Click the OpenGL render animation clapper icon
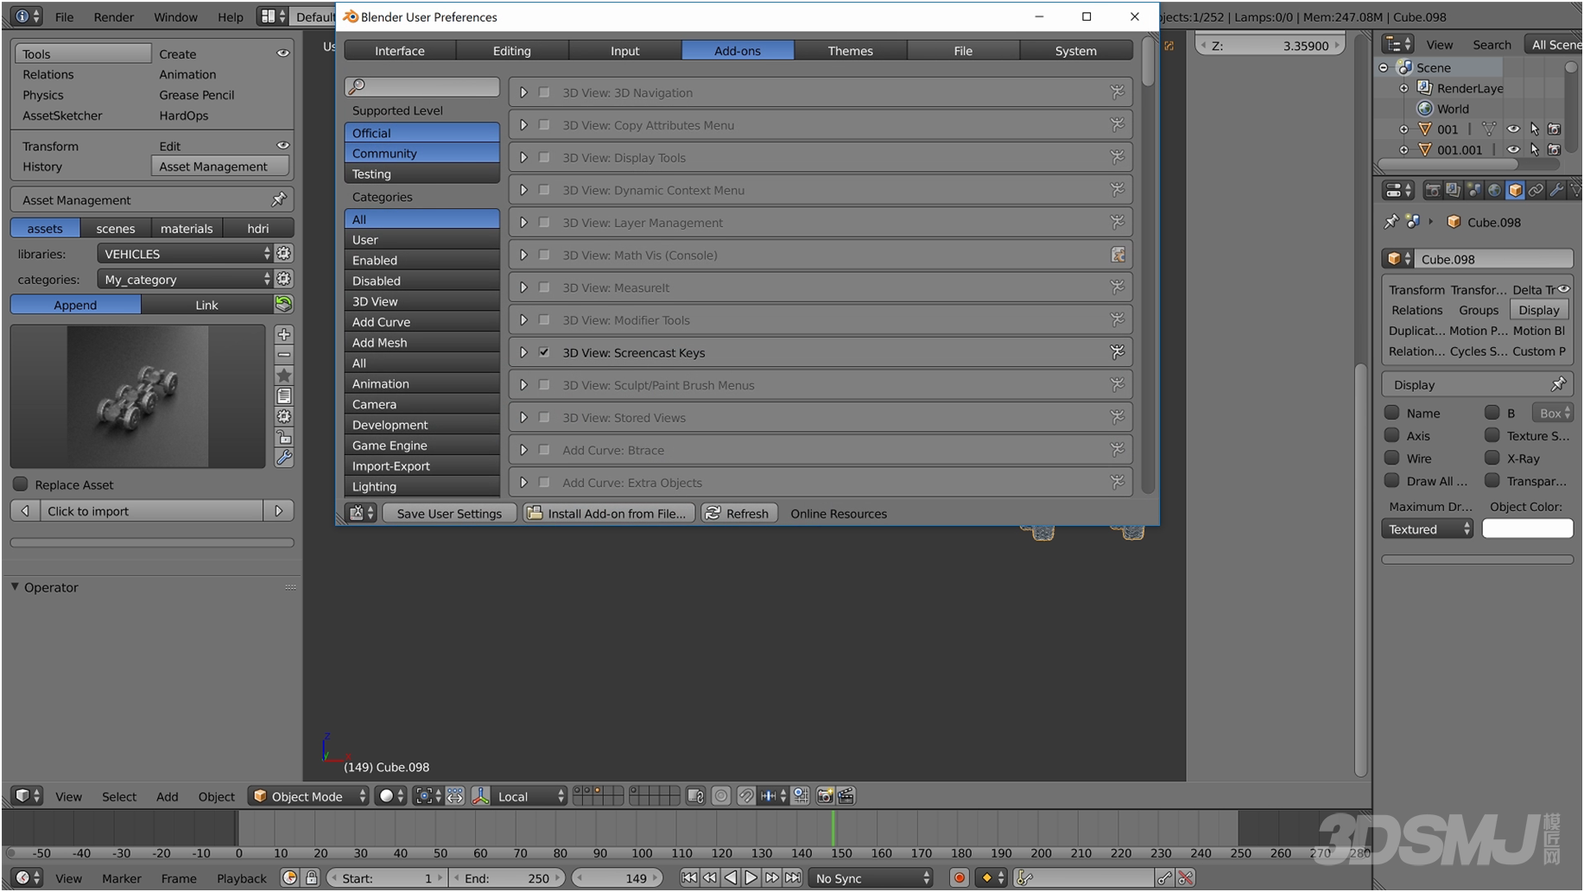The width and height of the screenshot is (1584, 892). (x=846, y=796)
